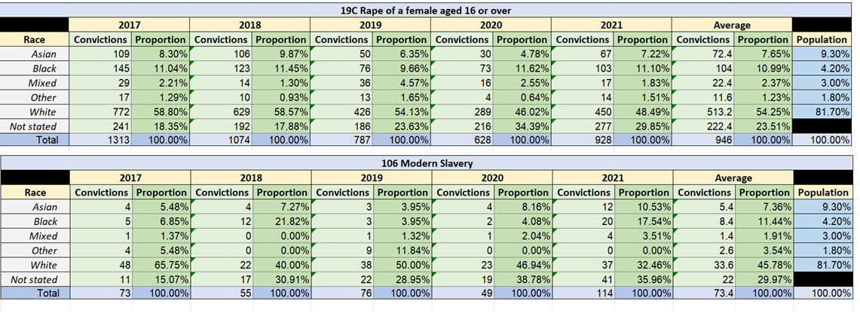
Task: Click the Asian average convictions cell 72.4
Action: click(703, 53)
